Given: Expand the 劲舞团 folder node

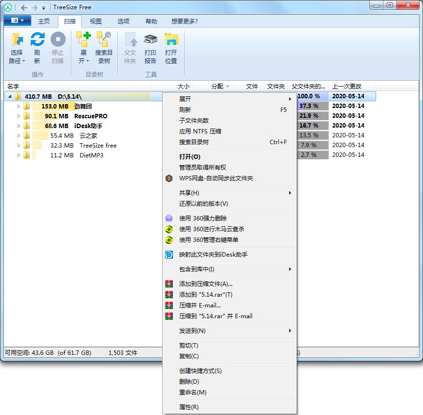Looking at the screenshot, I should tap(18, 106).
